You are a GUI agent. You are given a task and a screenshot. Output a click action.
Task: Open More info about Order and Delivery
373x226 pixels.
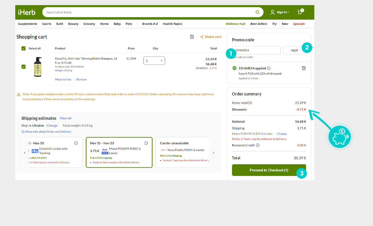pyautogui.click(x=48, y=132)
